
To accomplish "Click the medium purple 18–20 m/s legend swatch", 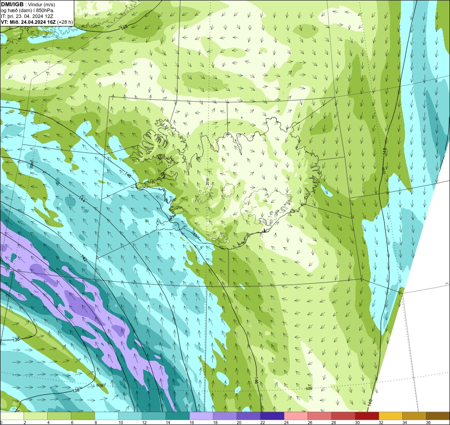I will pyautogui.click(x=225, y=416).
